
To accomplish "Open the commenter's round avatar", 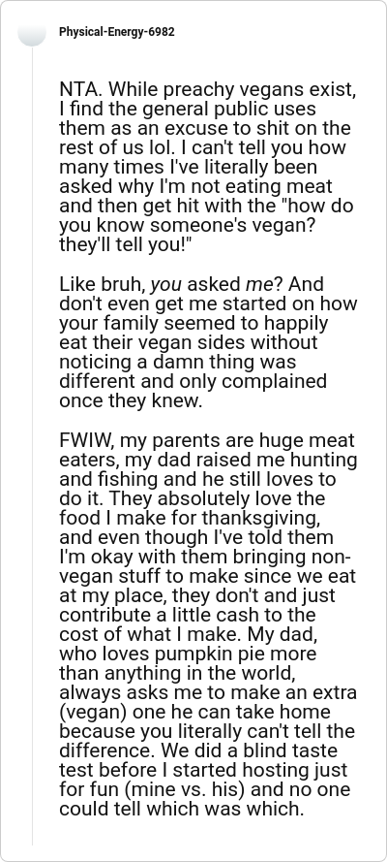I will 32,32.
